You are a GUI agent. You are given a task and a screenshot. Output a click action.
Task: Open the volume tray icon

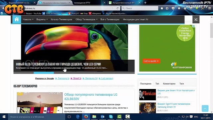(187, 117)
